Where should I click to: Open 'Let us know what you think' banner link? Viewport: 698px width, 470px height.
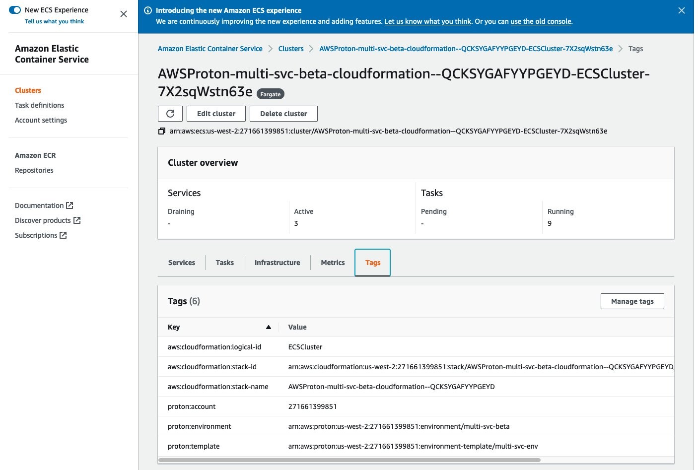[x=428, y=21]
